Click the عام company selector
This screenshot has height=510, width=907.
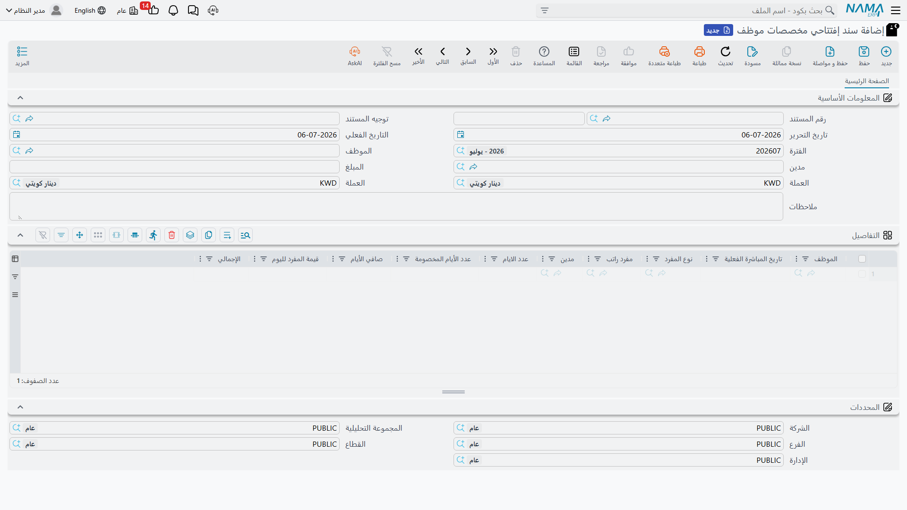[127, 10]
